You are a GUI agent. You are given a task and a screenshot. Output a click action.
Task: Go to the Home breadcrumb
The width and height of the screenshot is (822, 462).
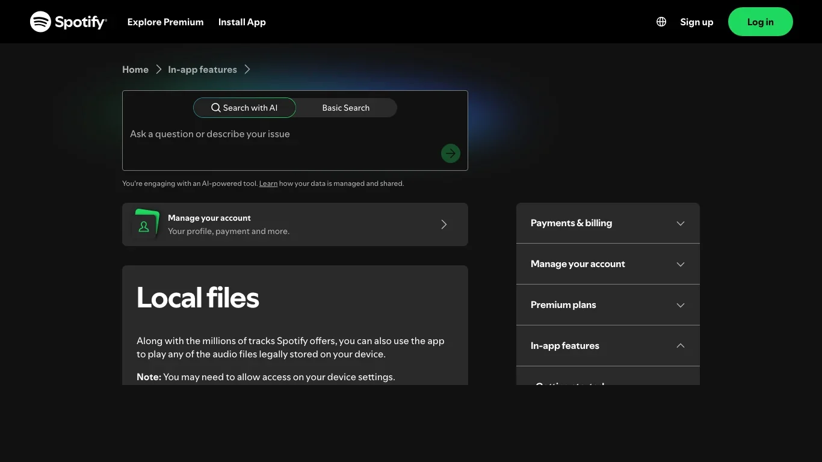point(135,69)
